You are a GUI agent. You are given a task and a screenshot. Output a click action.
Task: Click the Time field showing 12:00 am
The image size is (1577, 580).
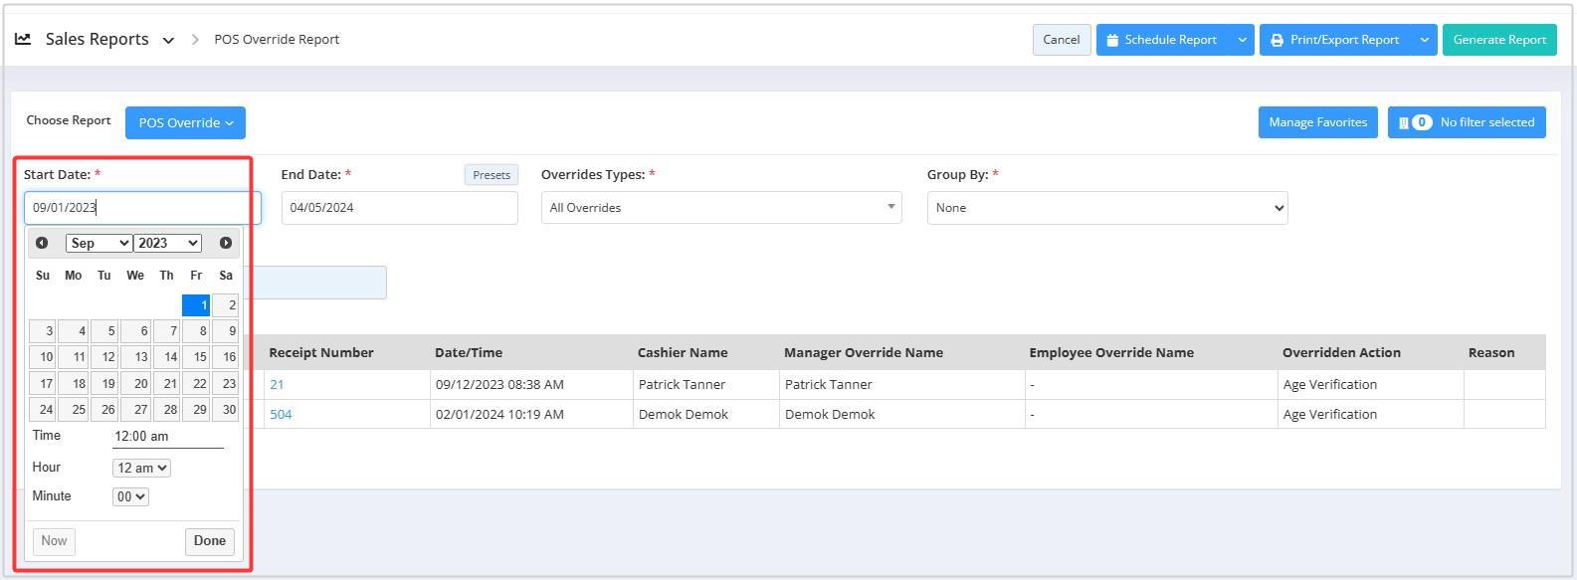(x=168, y=437)
